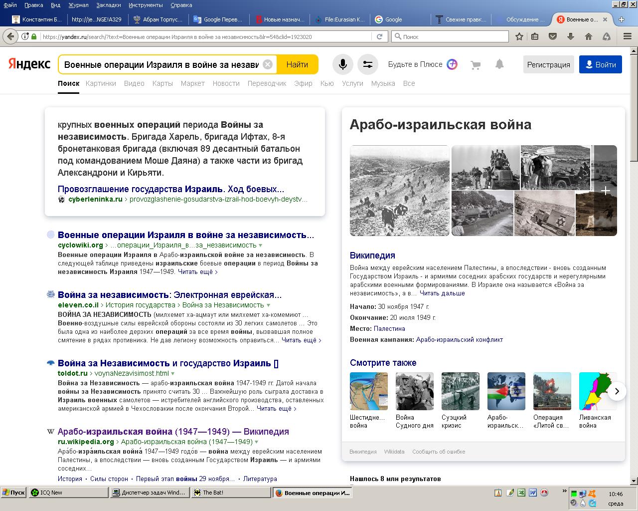Switch to the Картинки search tab
Screen dimensions: 638x511
101,83
